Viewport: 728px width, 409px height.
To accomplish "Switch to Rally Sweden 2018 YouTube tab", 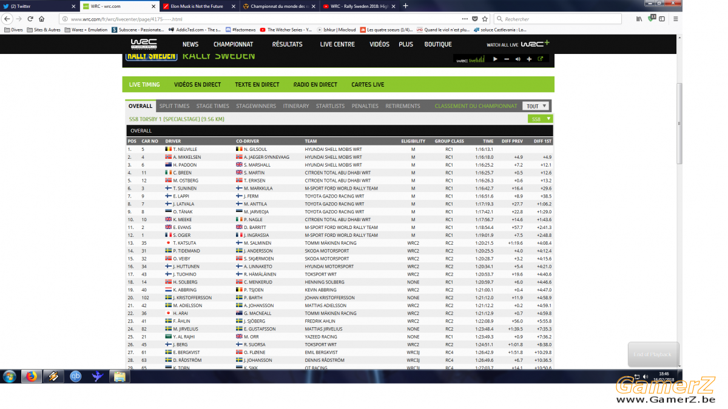I will (x=359, y=6).
